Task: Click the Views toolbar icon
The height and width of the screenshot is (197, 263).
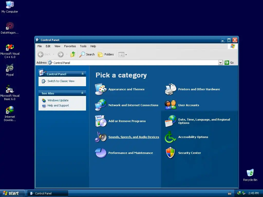Action: pos(121,54)
